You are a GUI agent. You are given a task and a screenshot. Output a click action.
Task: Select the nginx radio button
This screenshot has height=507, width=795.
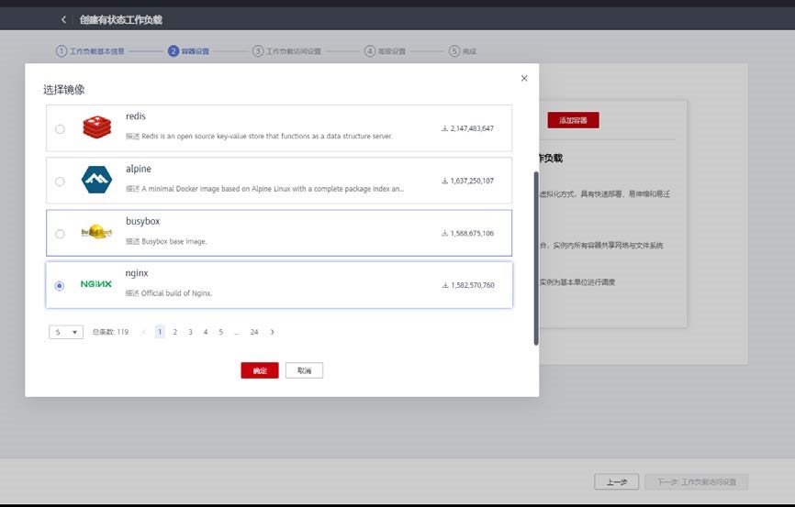[60, 286]
